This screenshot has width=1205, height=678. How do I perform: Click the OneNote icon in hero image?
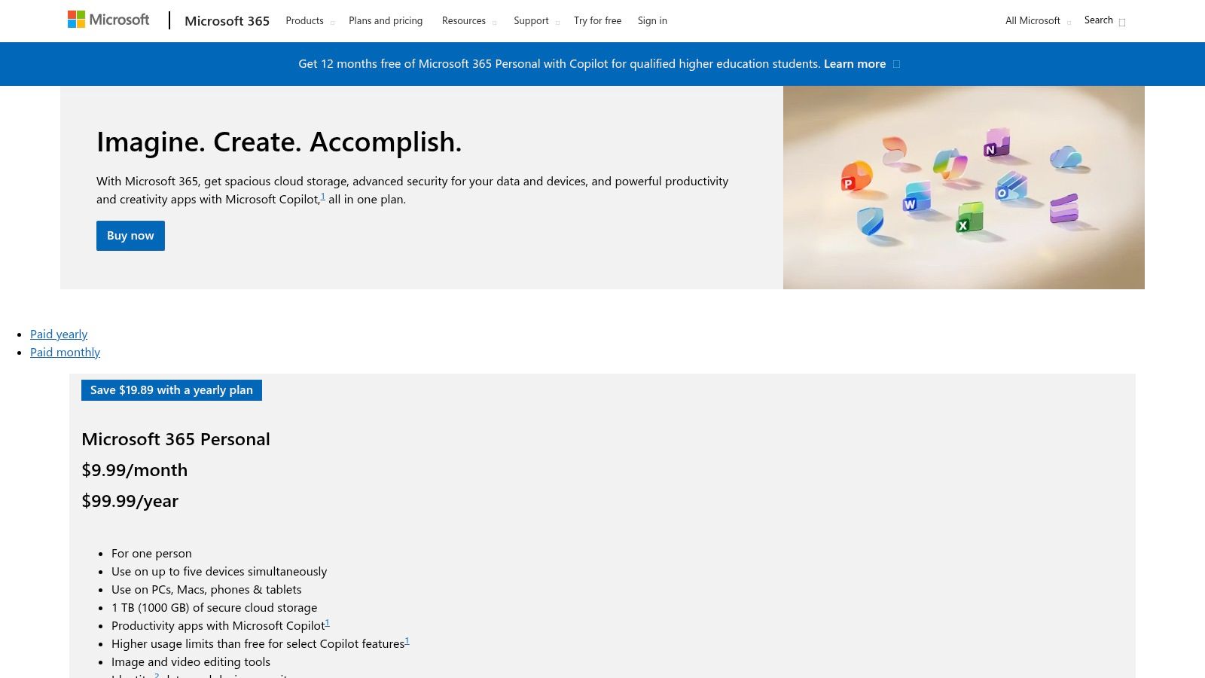click(x=997, y=143)
